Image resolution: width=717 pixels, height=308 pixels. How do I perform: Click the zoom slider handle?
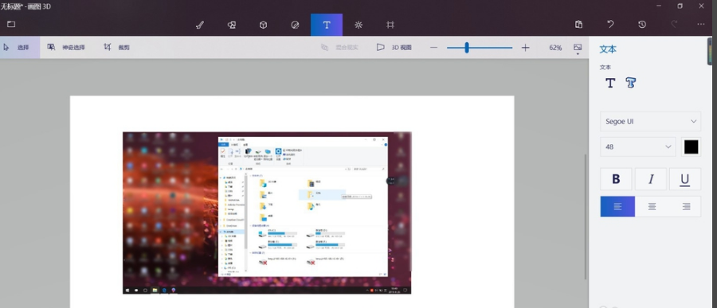[x=466, y=48]
